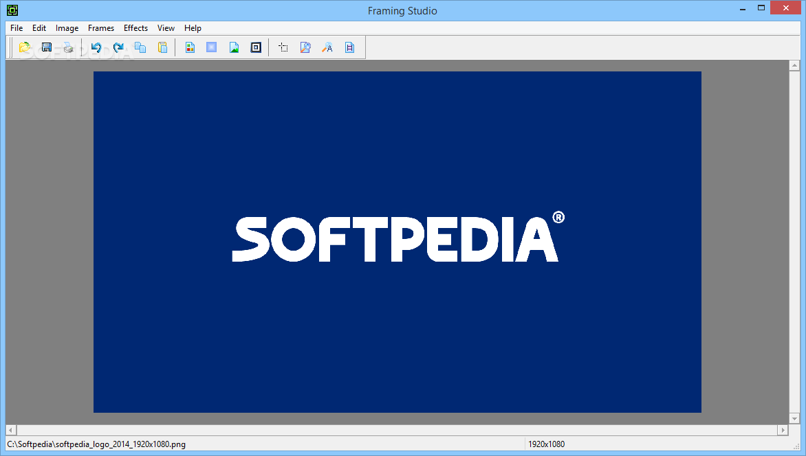Viewport: 806px width, 456px height.
Task: Open the Image menu
Action: pyautogui.click(x=67, y=28)
